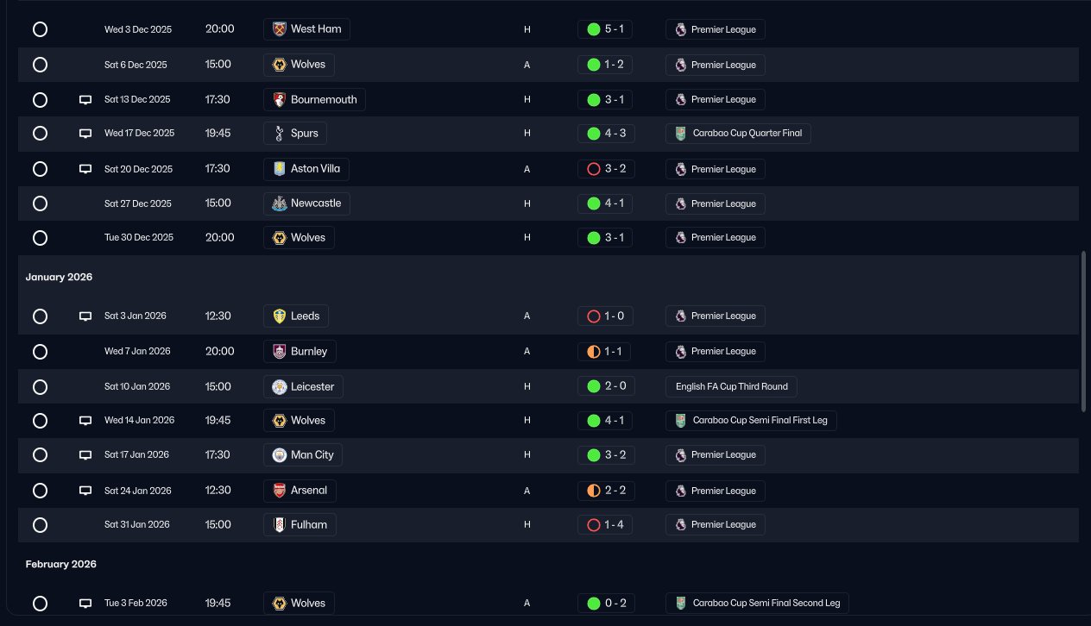Viewport: 1091px width, 626px height.
Task: Click the TV icon beside Spurs fixture
Action: [x=85, y=134]
